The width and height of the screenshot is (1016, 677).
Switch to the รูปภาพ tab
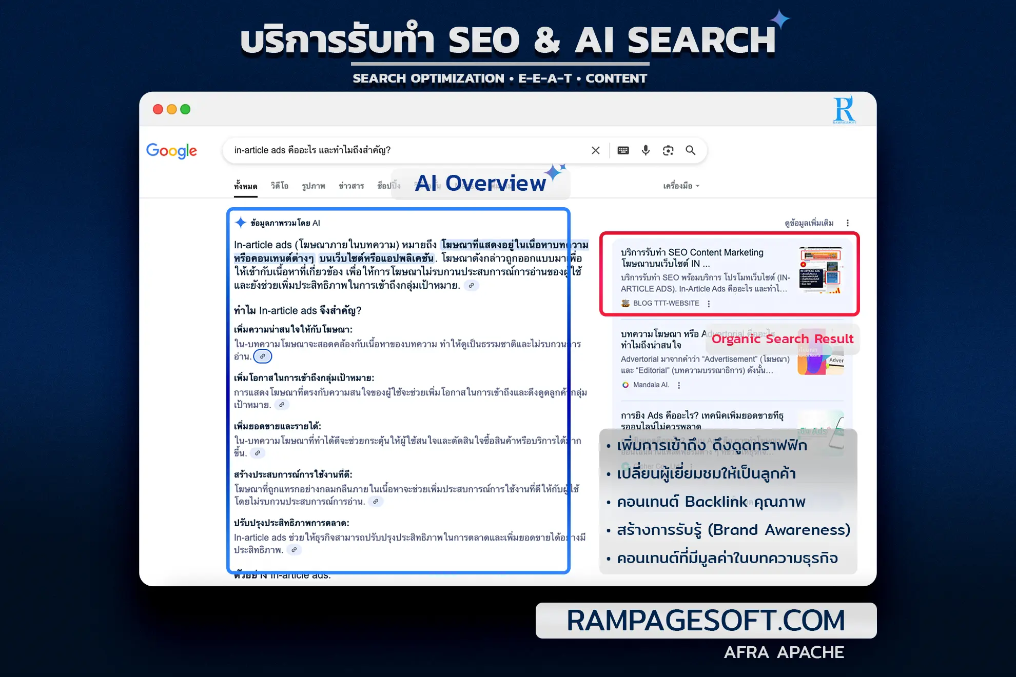314,186
